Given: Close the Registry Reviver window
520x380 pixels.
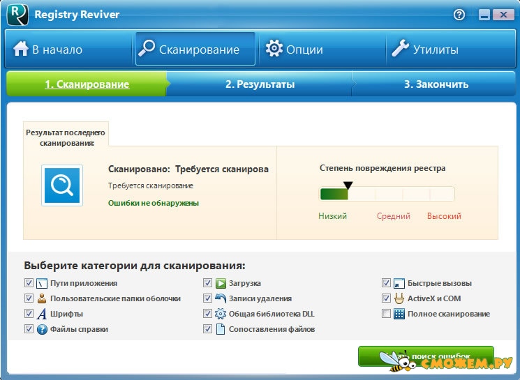Looking at the screenshot, I should [x=503, y=15].
